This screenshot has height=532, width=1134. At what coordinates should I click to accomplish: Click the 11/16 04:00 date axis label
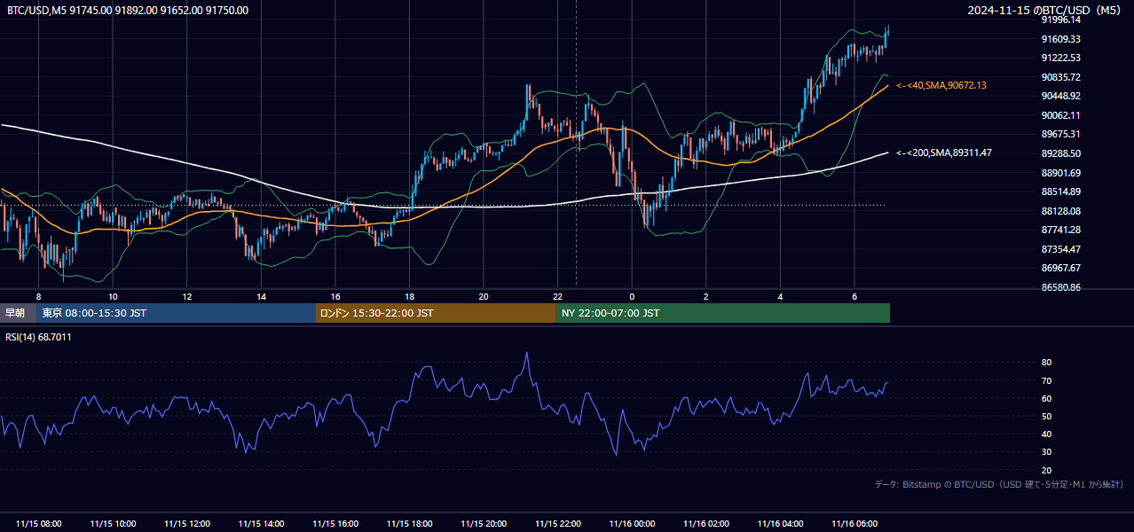pyautogui.click(x=780, y=523)
